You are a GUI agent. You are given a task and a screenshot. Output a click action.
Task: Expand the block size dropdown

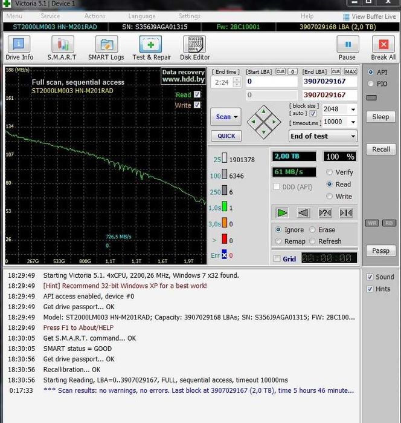pyautogui.click(x=353, y=110)
